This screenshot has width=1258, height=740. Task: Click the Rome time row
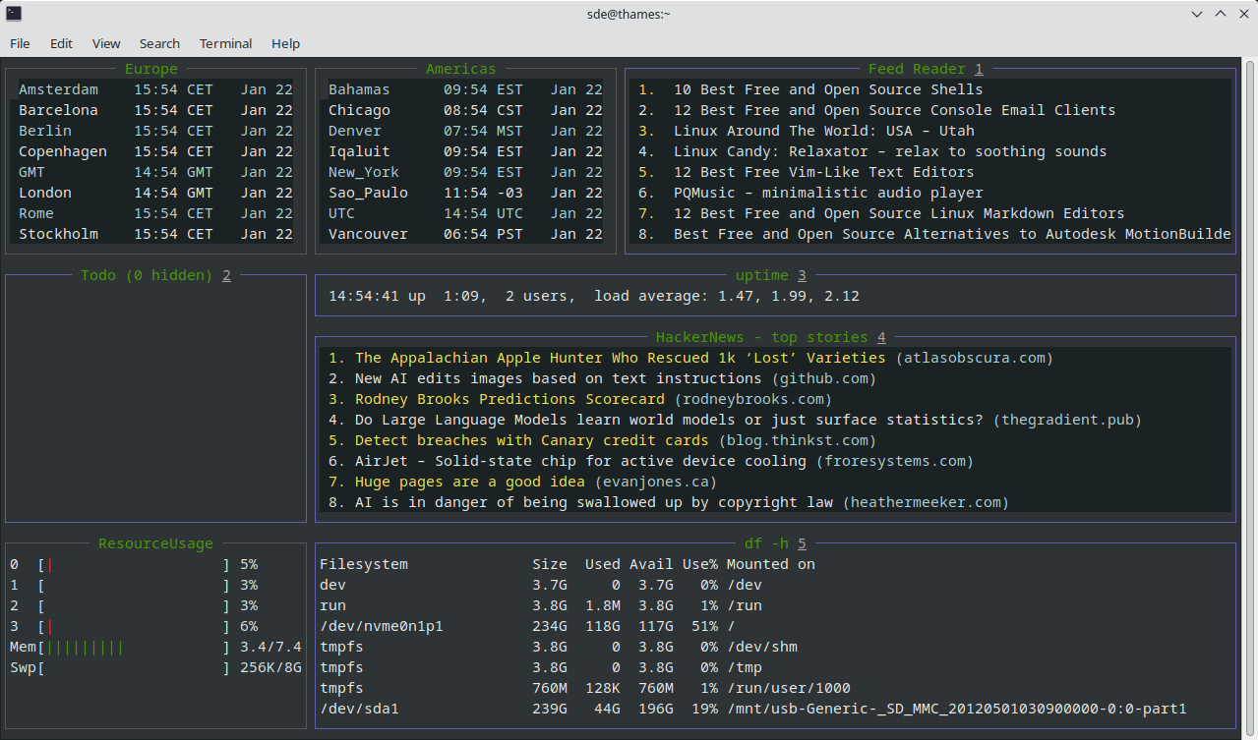[155, 213]
